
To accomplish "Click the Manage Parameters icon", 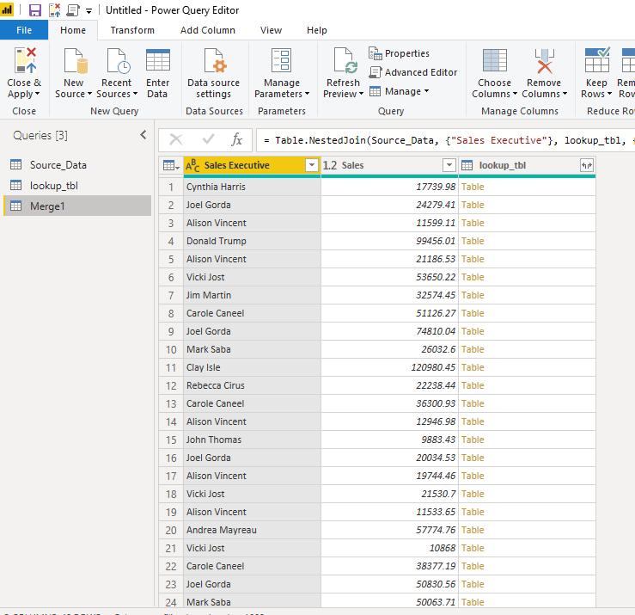I will click(x=281, y=61).
